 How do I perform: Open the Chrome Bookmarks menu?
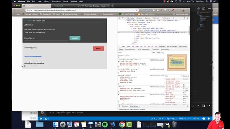56,1
